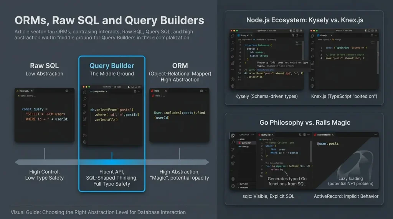This screenshot has width=393, height=219.
Task: Customize layout in Query Builder title bar
Action: coord(139,87)
